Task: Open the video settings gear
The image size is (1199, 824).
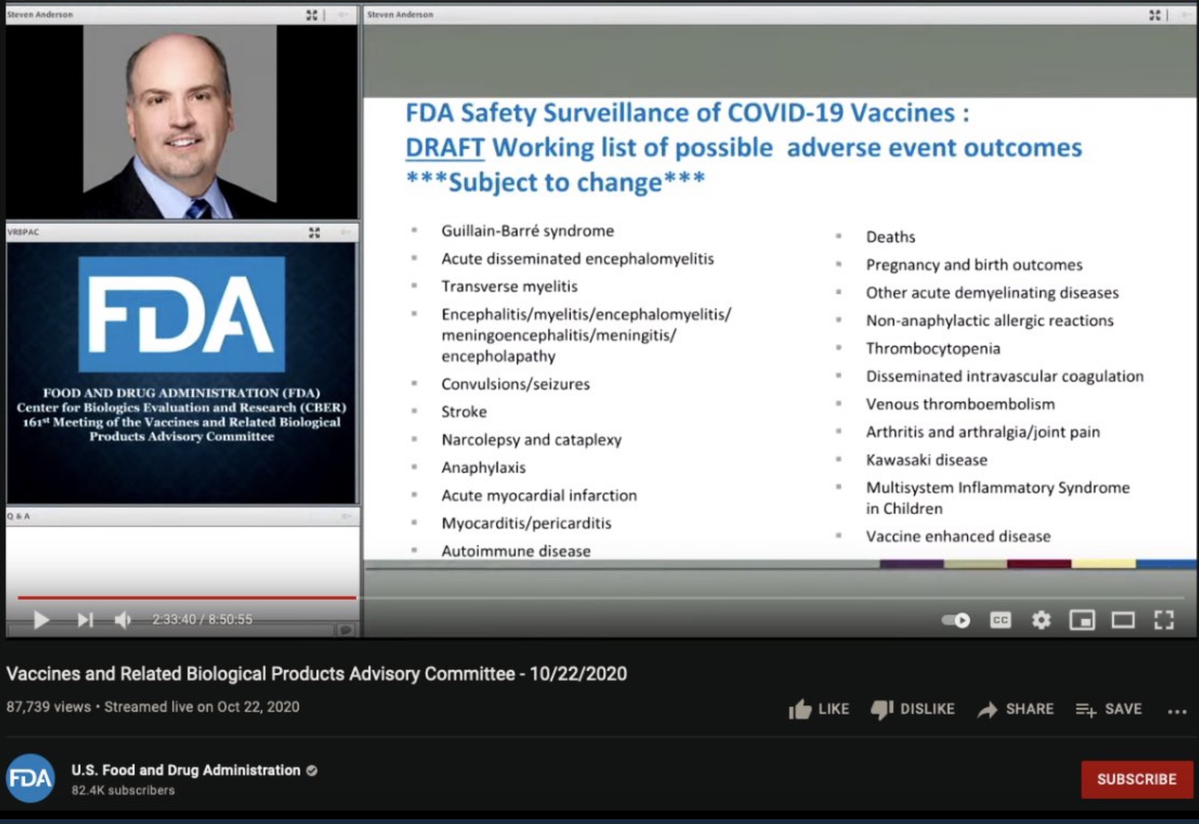Action: [x=1041, y=620]
